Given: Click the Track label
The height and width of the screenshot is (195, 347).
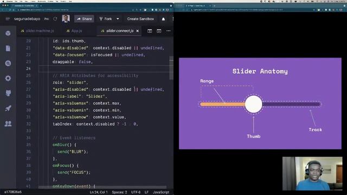Looking at the screenshot, I should click(x=316, y=129).
